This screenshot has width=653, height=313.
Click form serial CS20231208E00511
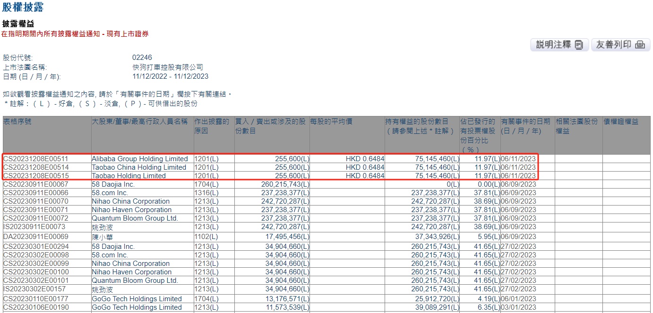click(36, 159)
